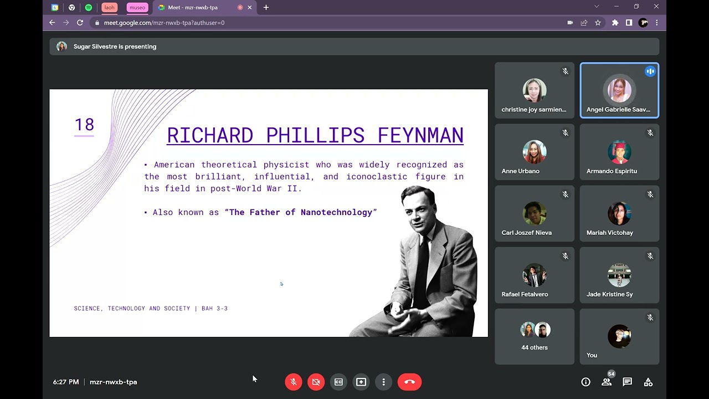Expand the 'museo' tab group
The image size is (709, 399).
click(137, 8)
